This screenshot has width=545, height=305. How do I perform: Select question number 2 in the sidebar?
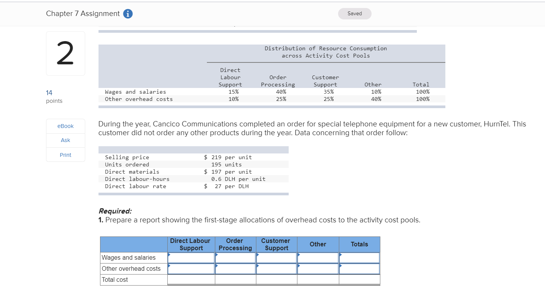click(x=65, y=53)
